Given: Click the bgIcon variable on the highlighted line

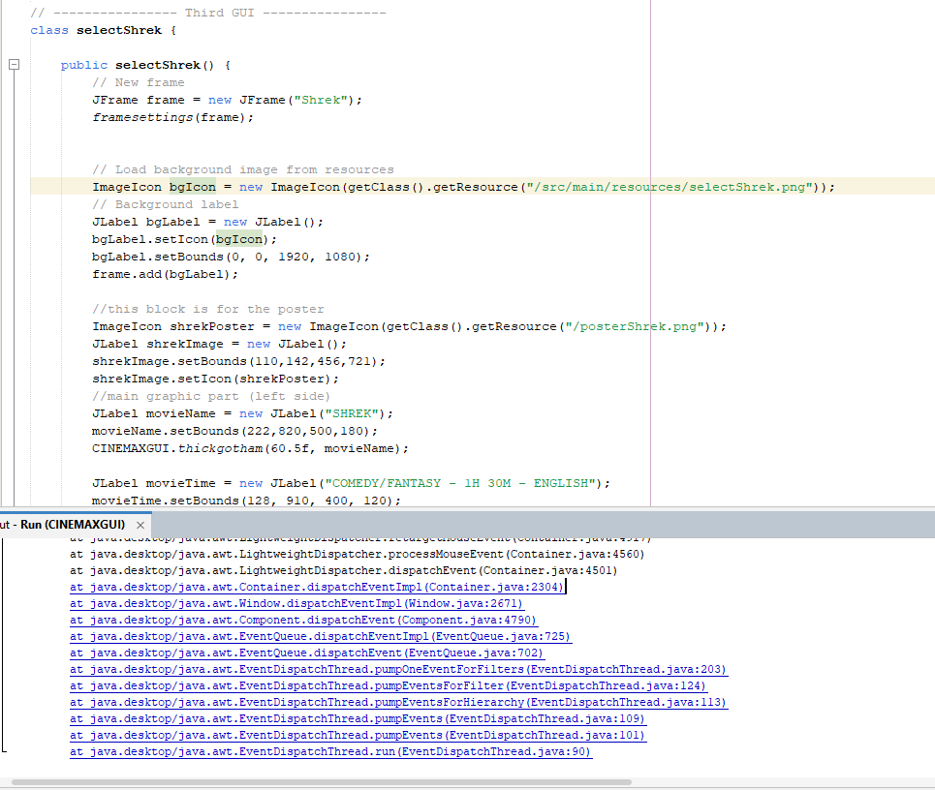Looking at the screenshot, I should (x=193, y=187).
